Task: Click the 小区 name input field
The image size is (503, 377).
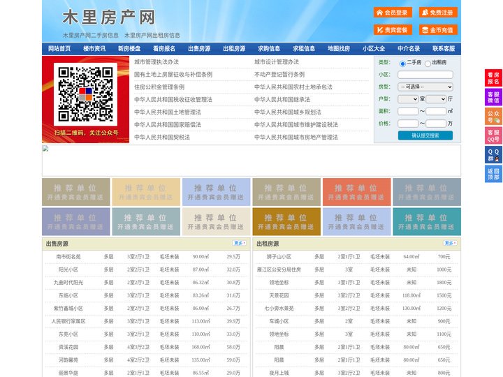Action: 425,75
